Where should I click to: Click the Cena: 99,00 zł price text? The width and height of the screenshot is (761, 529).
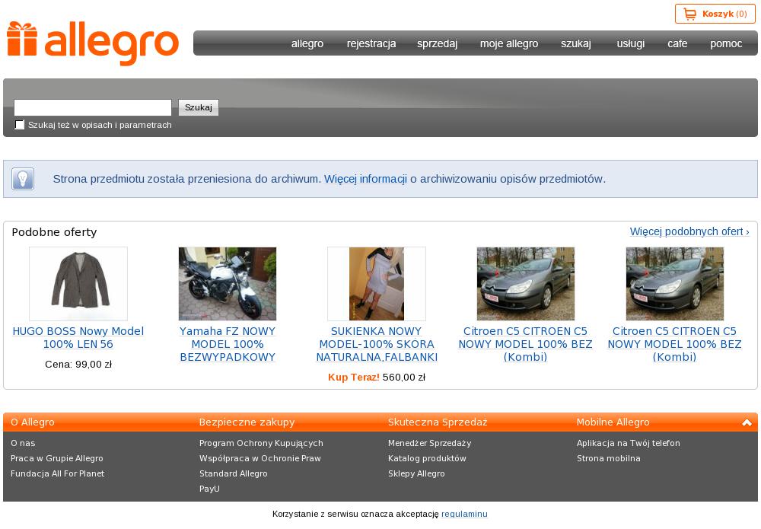pos(78,364)
